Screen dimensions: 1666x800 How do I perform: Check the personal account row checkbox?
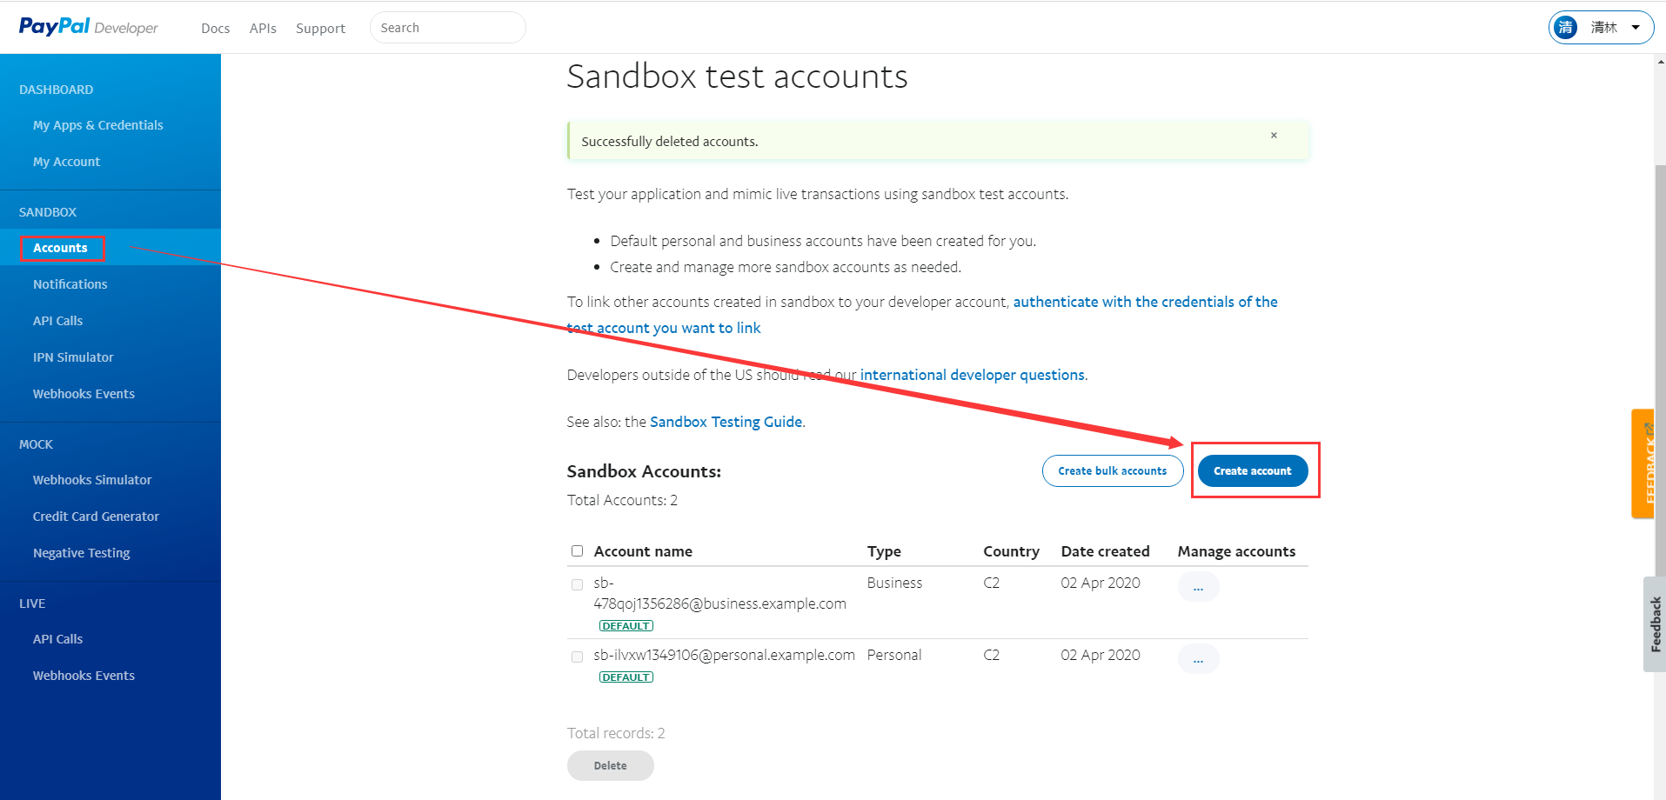pyautogui.click(x=577, y=657)
